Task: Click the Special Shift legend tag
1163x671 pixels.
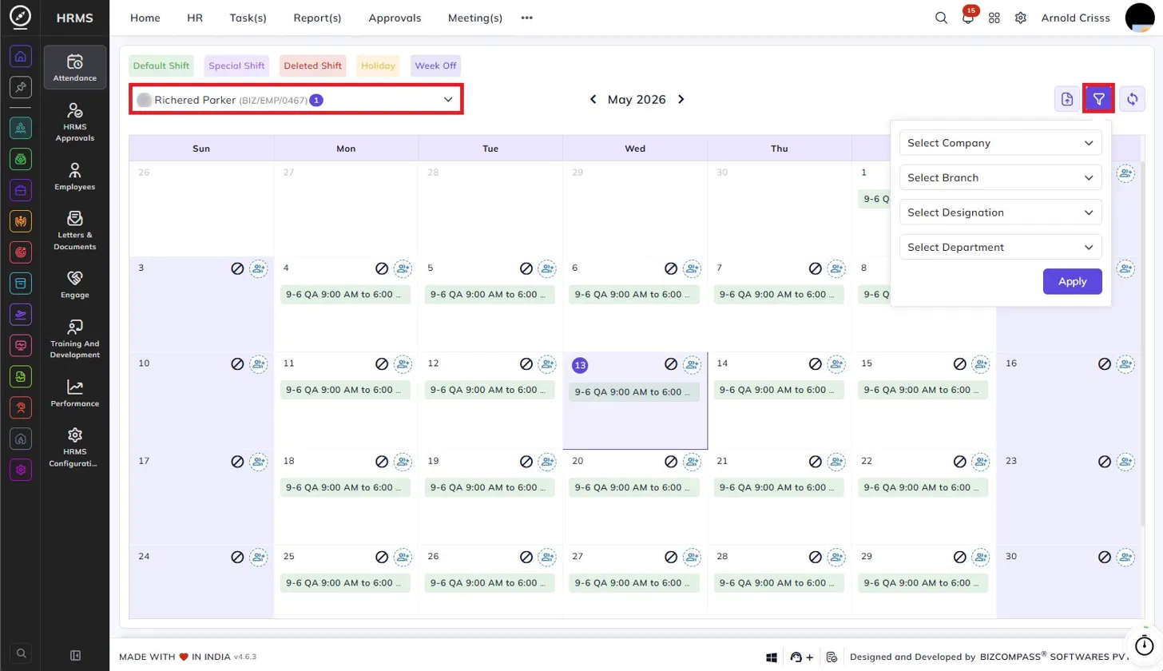Action: (236, 66)
